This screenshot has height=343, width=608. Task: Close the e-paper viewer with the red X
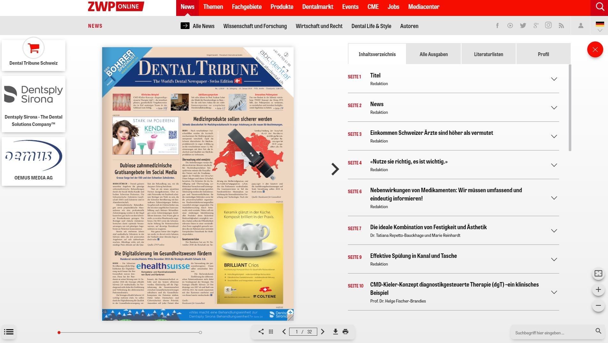click(x=595, y=49)
